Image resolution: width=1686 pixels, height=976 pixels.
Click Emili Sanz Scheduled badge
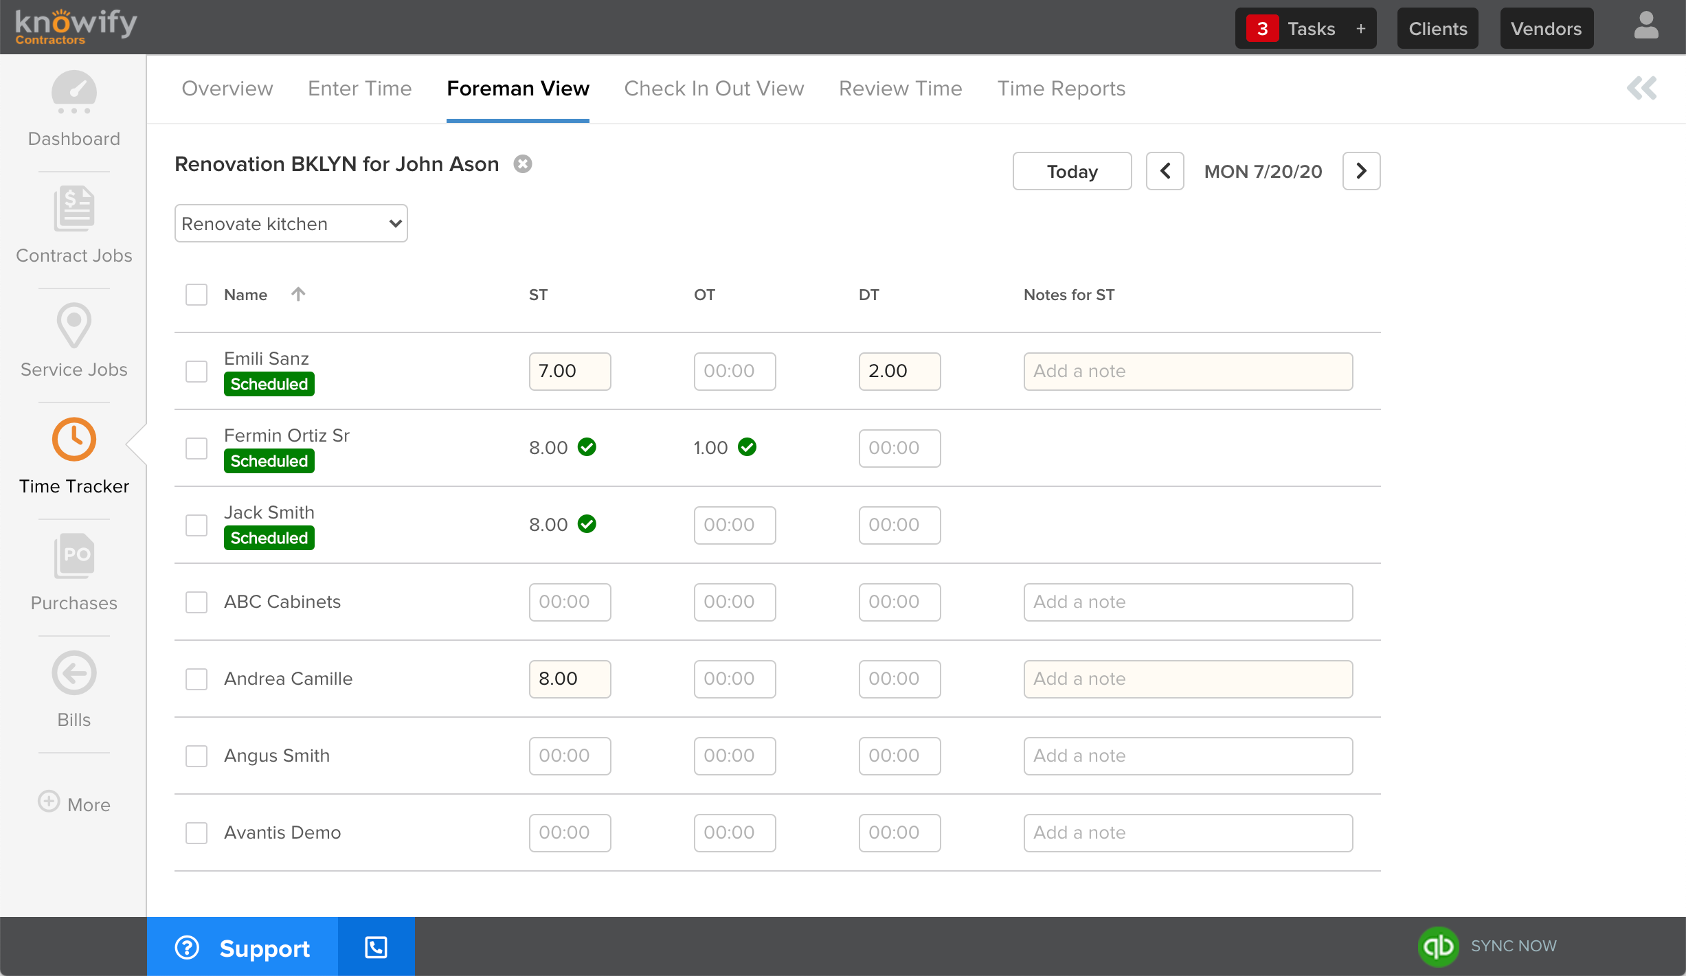(x=269, y=384)
